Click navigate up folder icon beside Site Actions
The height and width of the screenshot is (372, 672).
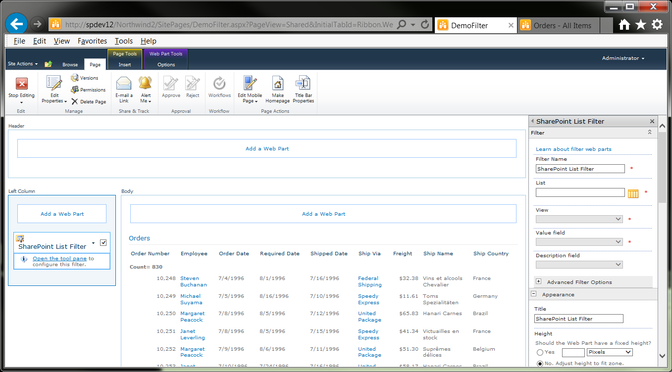tap(48, 64)
